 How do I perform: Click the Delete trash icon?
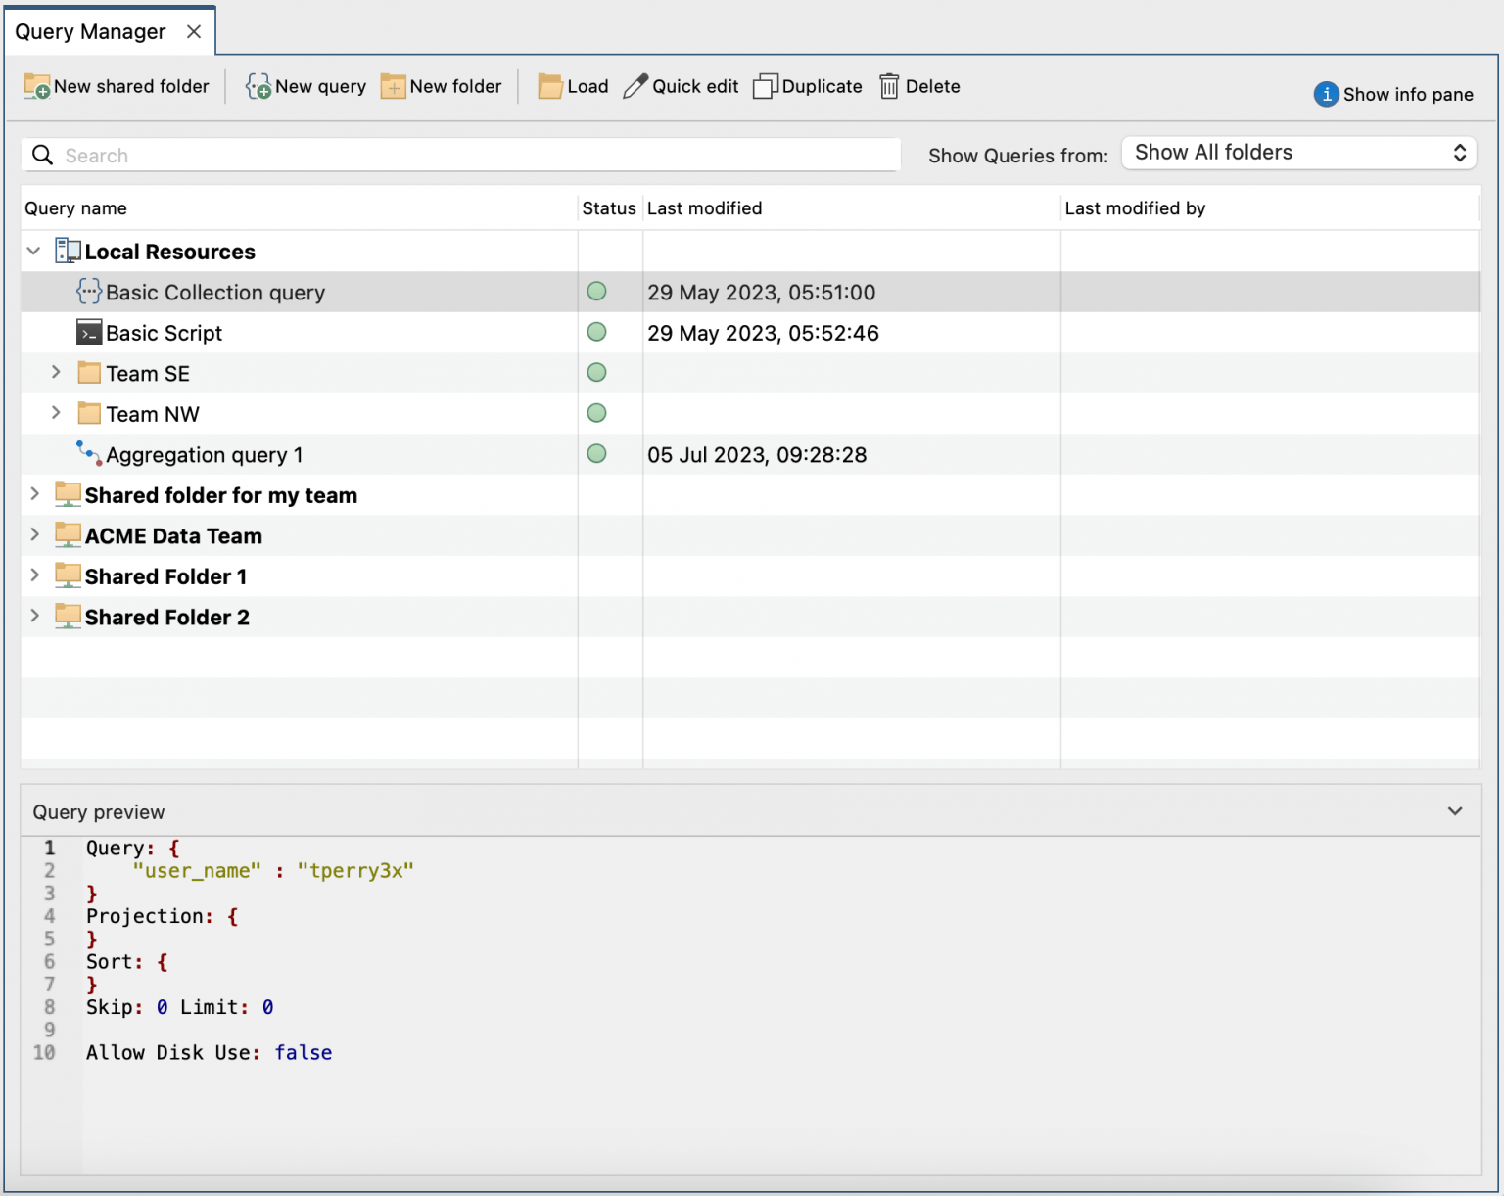click(890, 86)
